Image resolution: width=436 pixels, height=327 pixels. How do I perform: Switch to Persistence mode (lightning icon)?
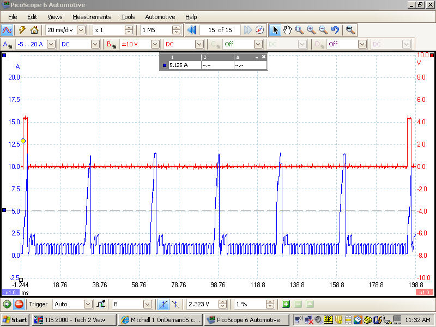pos(22,30)
